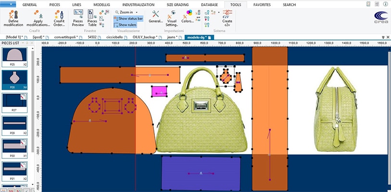Open the SIZE GRADING ribbon tab
This screenshot has width=391, height=192.
coord(178,5)
